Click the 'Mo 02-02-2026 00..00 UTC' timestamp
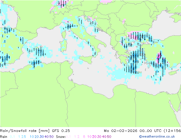Screen dimensions: 181x139 click(133, 131)
